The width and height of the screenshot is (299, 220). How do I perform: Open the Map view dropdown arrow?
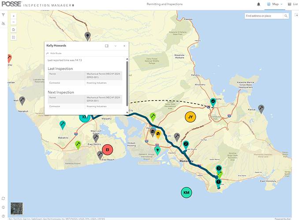pyautogui.click(x=281, y=4)
